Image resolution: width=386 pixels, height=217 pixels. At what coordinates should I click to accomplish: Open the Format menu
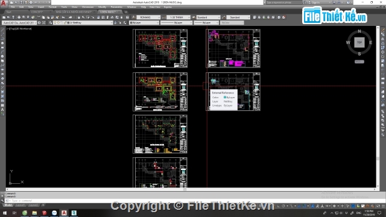click(52, 7)
